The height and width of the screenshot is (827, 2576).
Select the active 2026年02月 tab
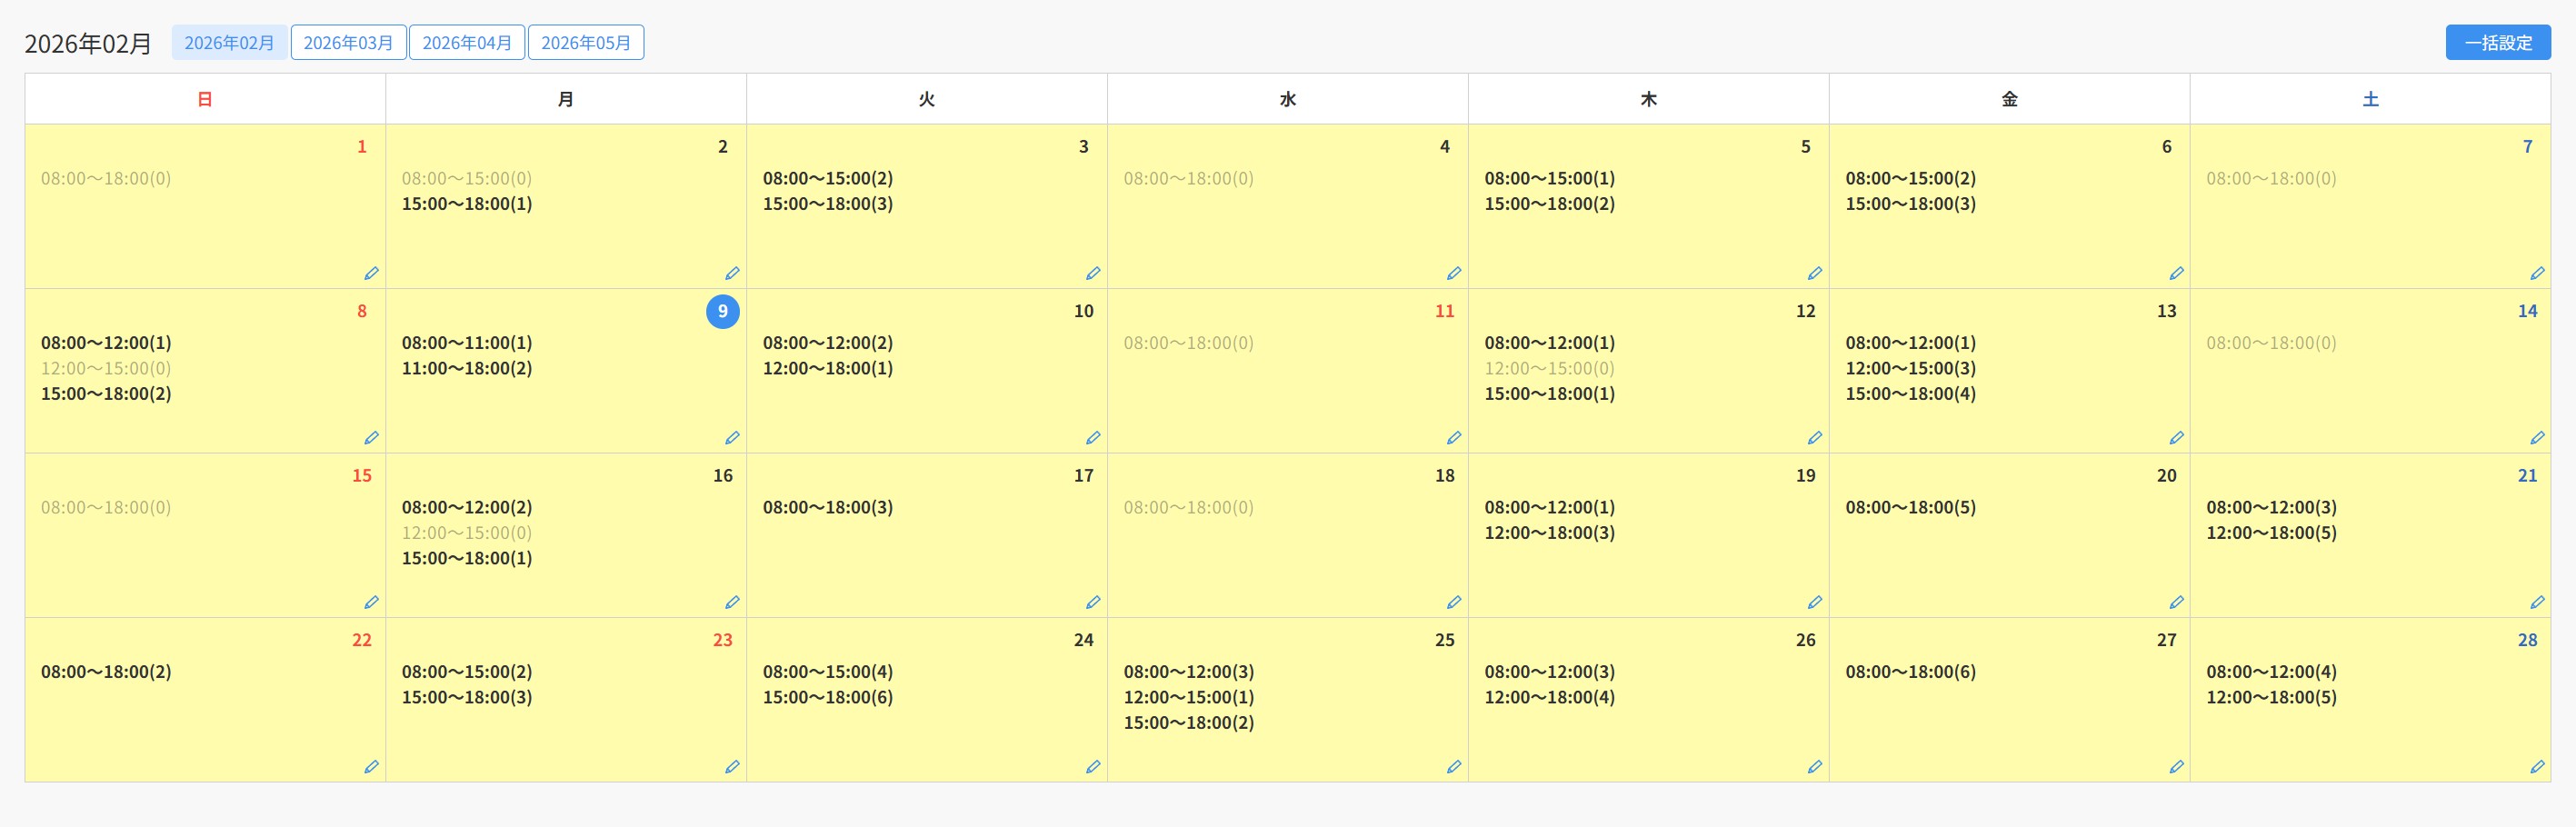click(x=229, y=43)
